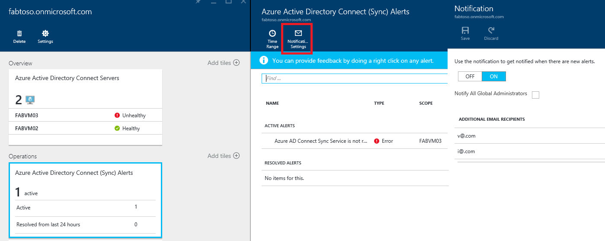
Task: Select the FABVM02 healthy server row
Action: point(85,129)
